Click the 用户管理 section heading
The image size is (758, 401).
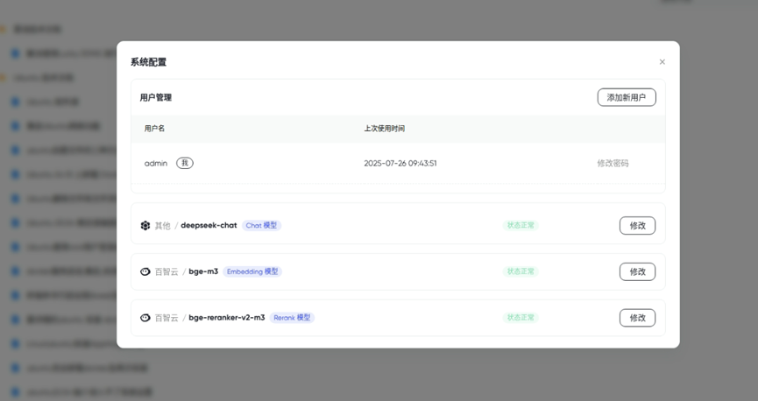[156, 97]
